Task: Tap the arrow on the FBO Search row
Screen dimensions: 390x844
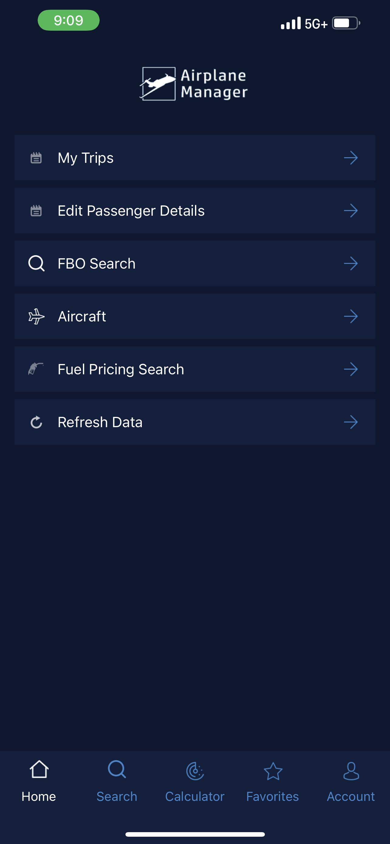Action: pyautogui.click(x=351, y=263)
